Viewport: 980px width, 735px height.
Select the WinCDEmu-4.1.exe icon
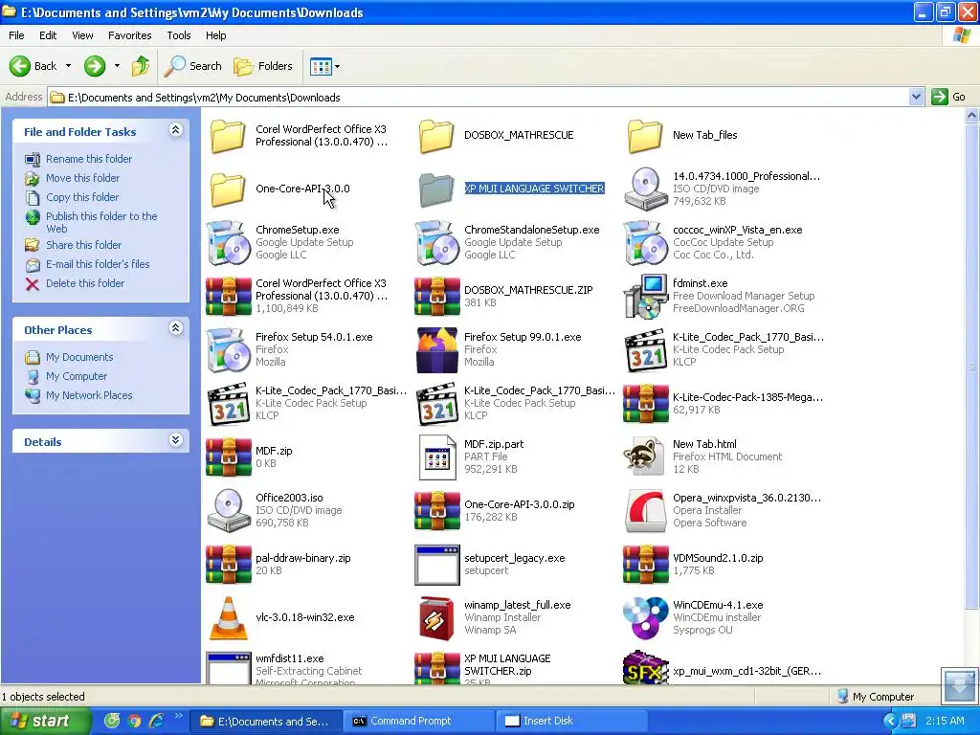[645, 617]
